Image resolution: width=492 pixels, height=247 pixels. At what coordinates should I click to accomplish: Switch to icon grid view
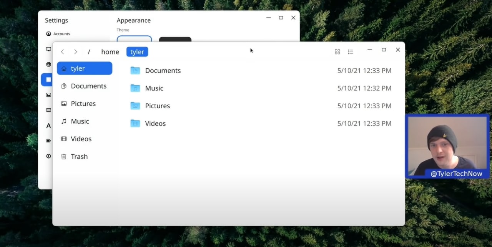(337, 52)
